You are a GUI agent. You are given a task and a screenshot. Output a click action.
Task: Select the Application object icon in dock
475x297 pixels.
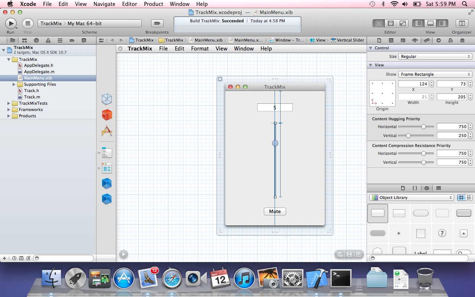107,131
